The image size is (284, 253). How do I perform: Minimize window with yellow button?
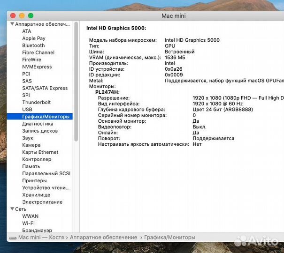tap(22, 15)
